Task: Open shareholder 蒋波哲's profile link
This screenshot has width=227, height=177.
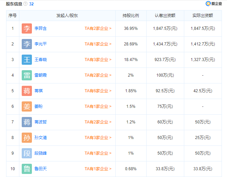Action: point(40,122)
